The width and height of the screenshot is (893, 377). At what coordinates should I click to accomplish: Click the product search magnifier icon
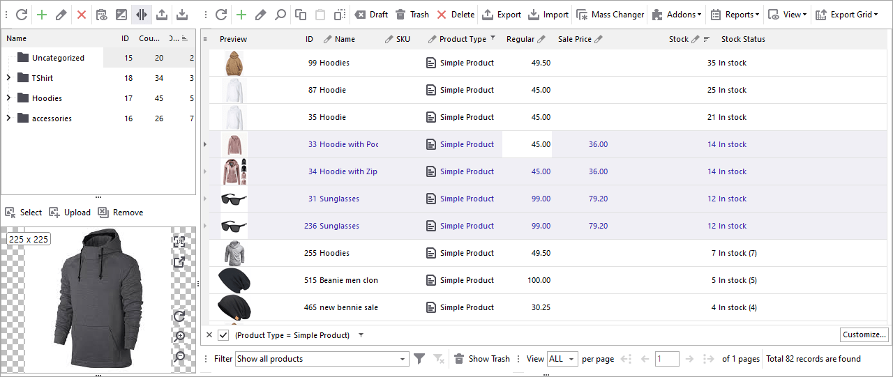(280, 15)
